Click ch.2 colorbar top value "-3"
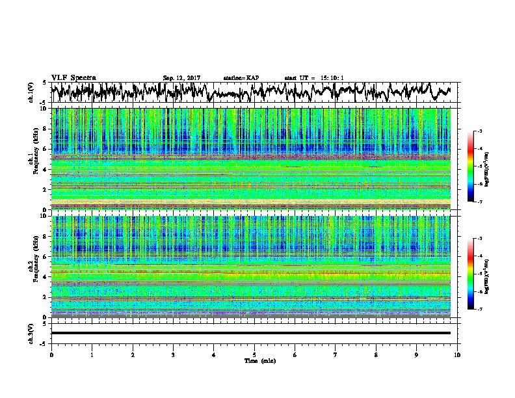This screenshot has width=515, height=398. (480, 239)
